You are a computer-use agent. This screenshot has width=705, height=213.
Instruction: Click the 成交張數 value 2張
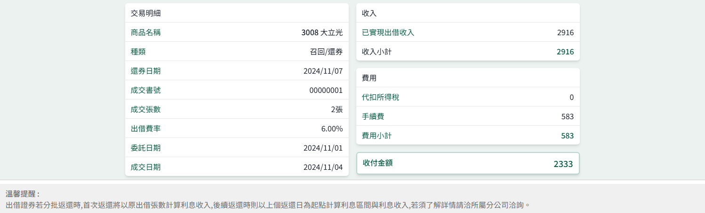click(x=336, y=110)
